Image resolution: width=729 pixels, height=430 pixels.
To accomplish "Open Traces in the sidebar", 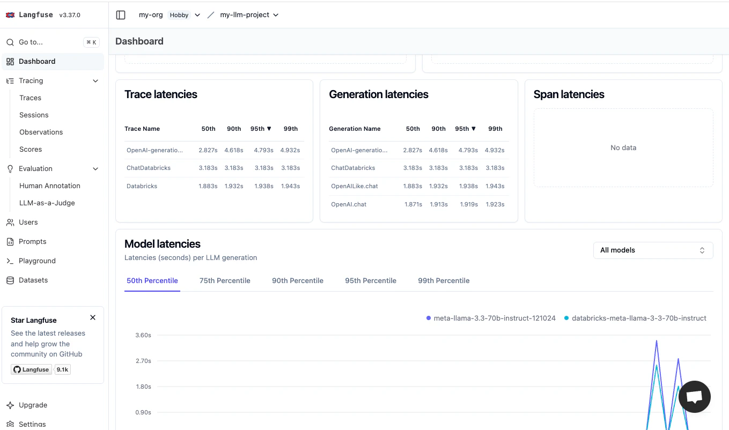I will pos(30,98).
